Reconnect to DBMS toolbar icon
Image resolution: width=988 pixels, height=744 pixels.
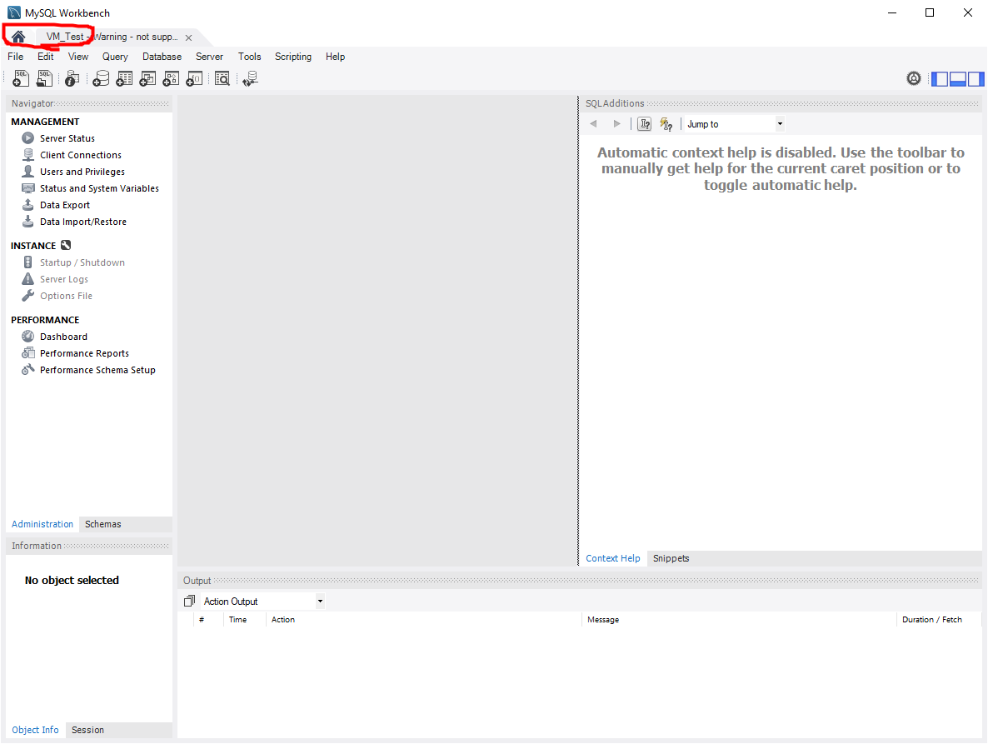(250, 79)
